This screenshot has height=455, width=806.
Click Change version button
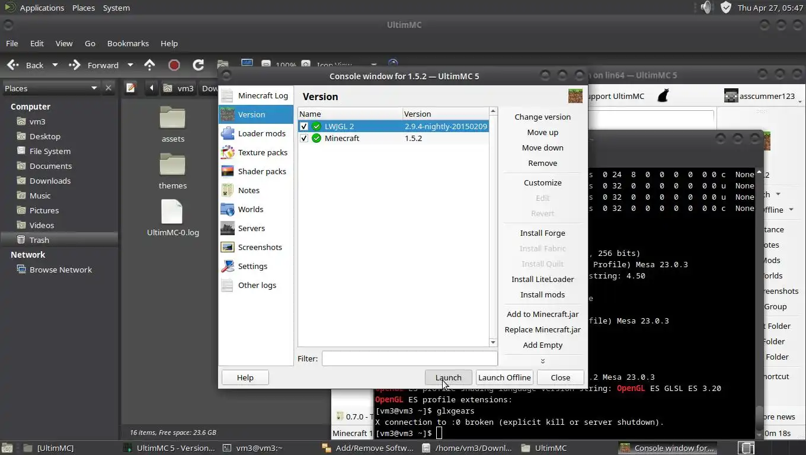542,117
